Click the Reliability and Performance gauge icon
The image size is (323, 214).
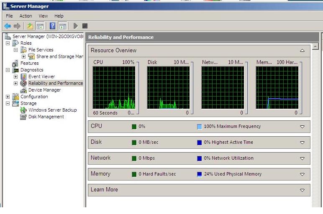pos(23,83)
